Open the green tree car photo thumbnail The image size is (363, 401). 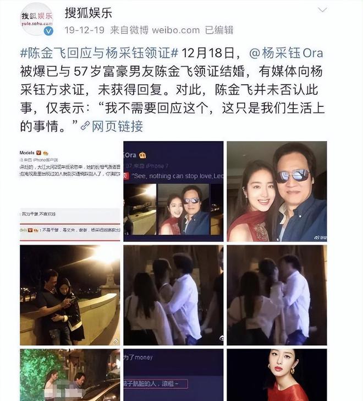coord(70,375)
